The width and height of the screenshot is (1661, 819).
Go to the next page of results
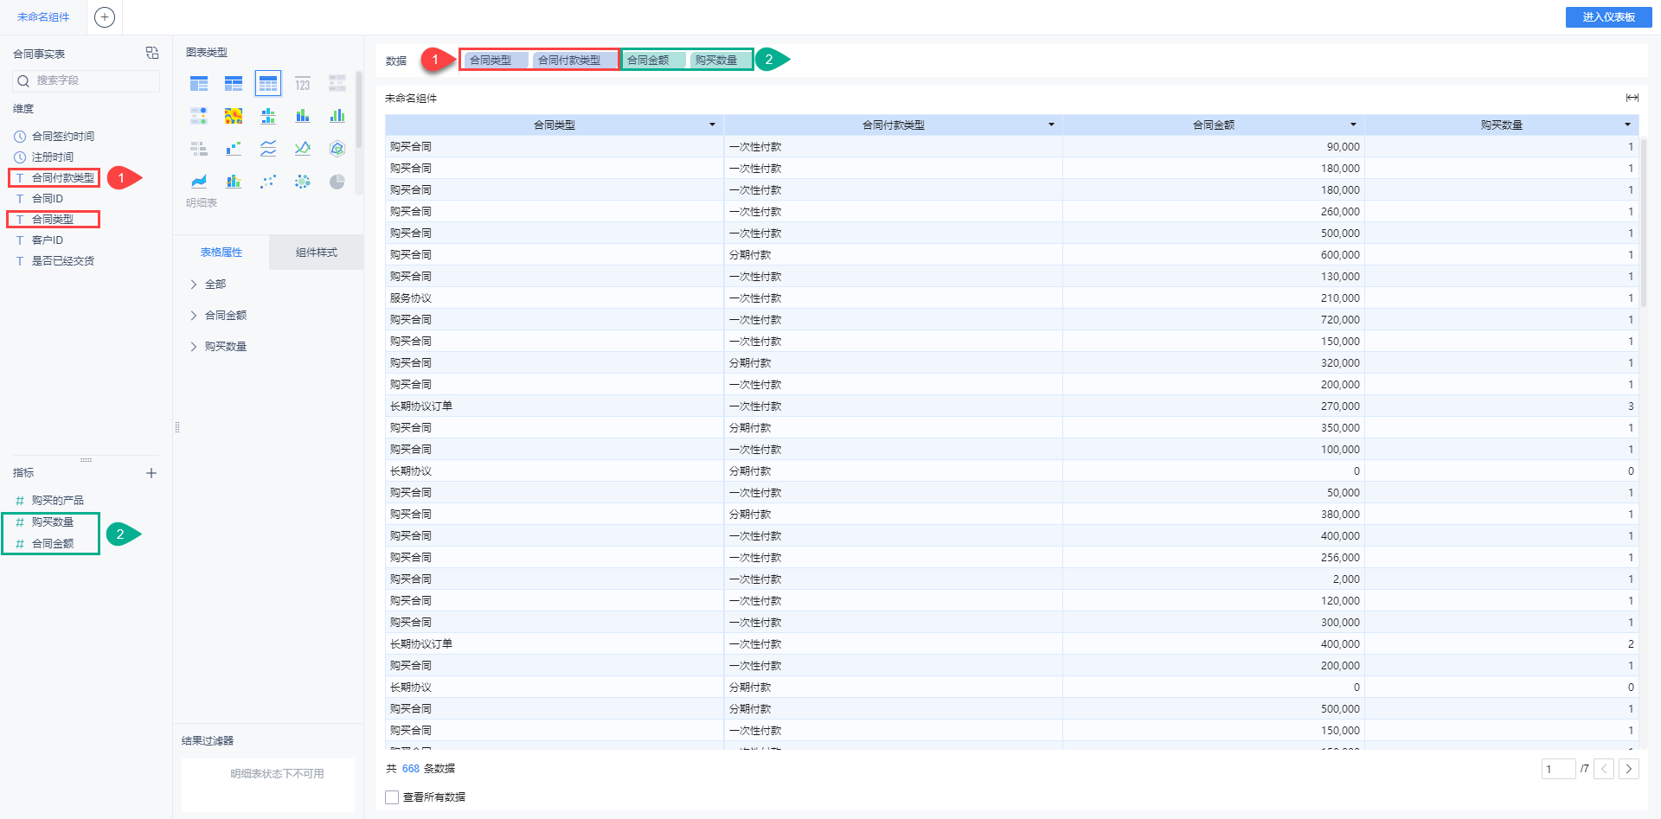tap(1629, 769)
